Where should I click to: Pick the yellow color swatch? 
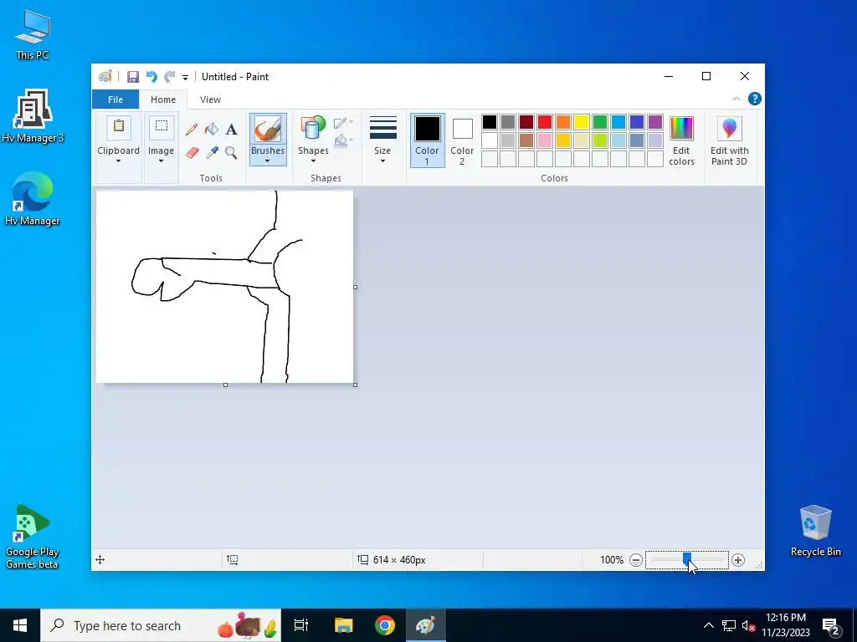(582, 122)
